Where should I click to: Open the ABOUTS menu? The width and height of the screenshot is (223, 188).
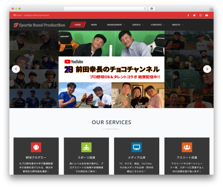(176, 25)
